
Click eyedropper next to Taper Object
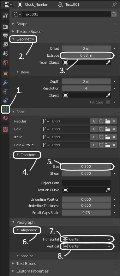pyautogui.click(x=108, y=62)
